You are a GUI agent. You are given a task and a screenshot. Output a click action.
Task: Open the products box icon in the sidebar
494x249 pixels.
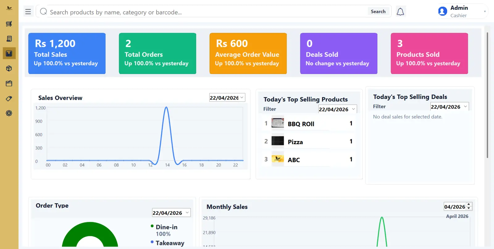pyautogui.click(x=9, y=68)
